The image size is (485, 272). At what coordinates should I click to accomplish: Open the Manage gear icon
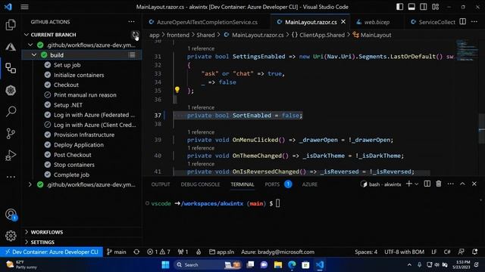click(11, 236)
